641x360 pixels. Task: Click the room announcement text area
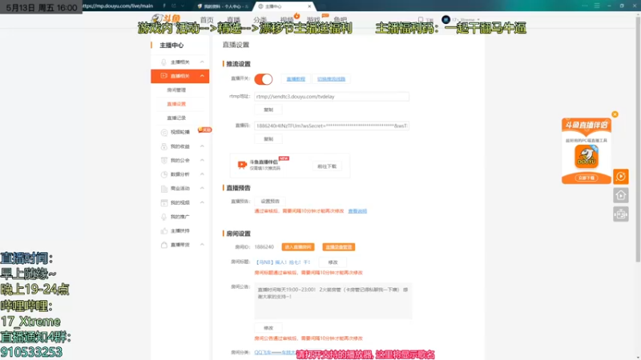tap(333, 301)
